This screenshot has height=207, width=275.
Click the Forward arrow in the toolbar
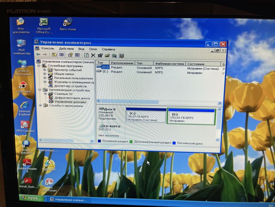coord(45,55)
